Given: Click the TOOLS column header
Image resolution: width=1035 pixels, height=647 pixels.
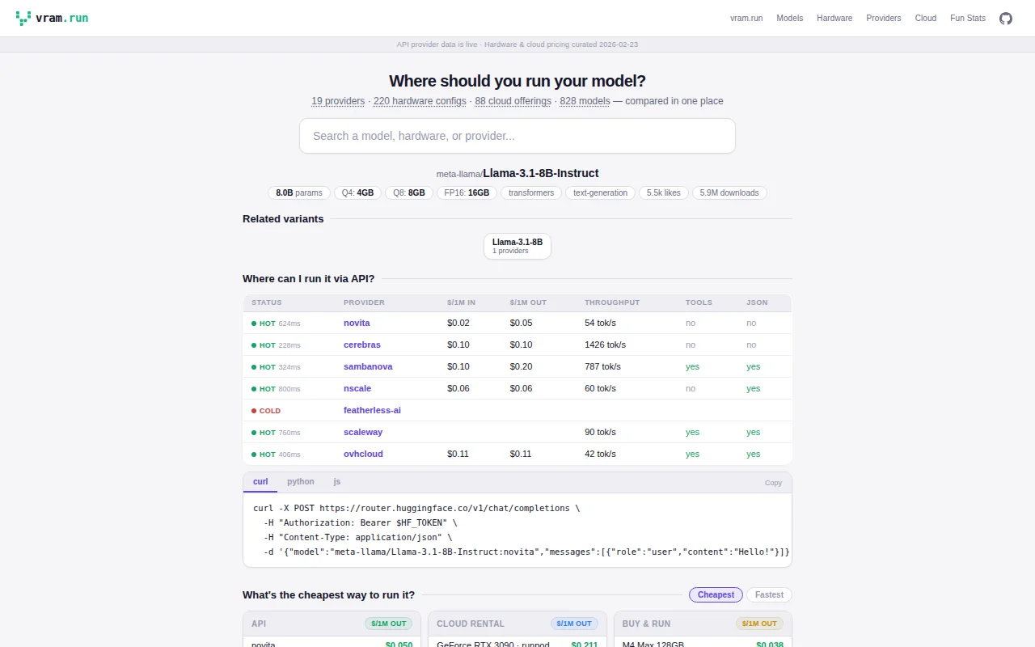Looking at the screenshot, I should 699,302.
